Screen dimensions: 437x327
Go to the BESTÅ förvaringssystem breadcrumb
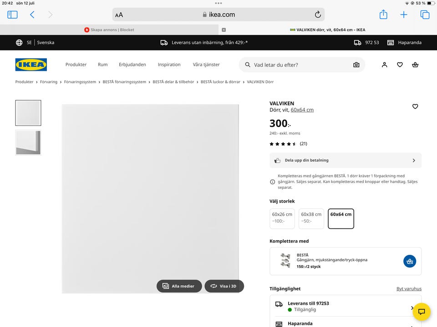point(124,82)
